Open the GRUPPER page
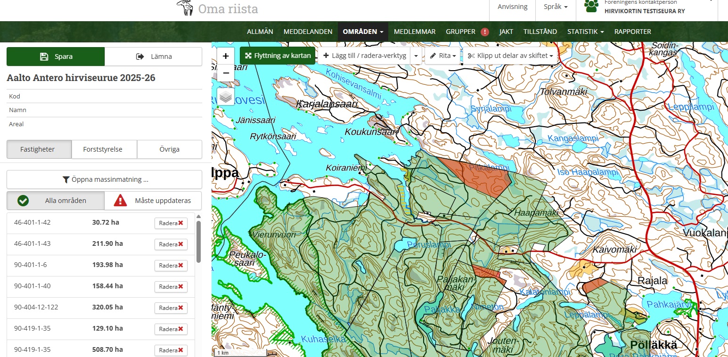 [x=461, y=32]
